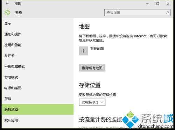Click the green settings gear icon
This screenshot has height=130, width=175.
7,13
